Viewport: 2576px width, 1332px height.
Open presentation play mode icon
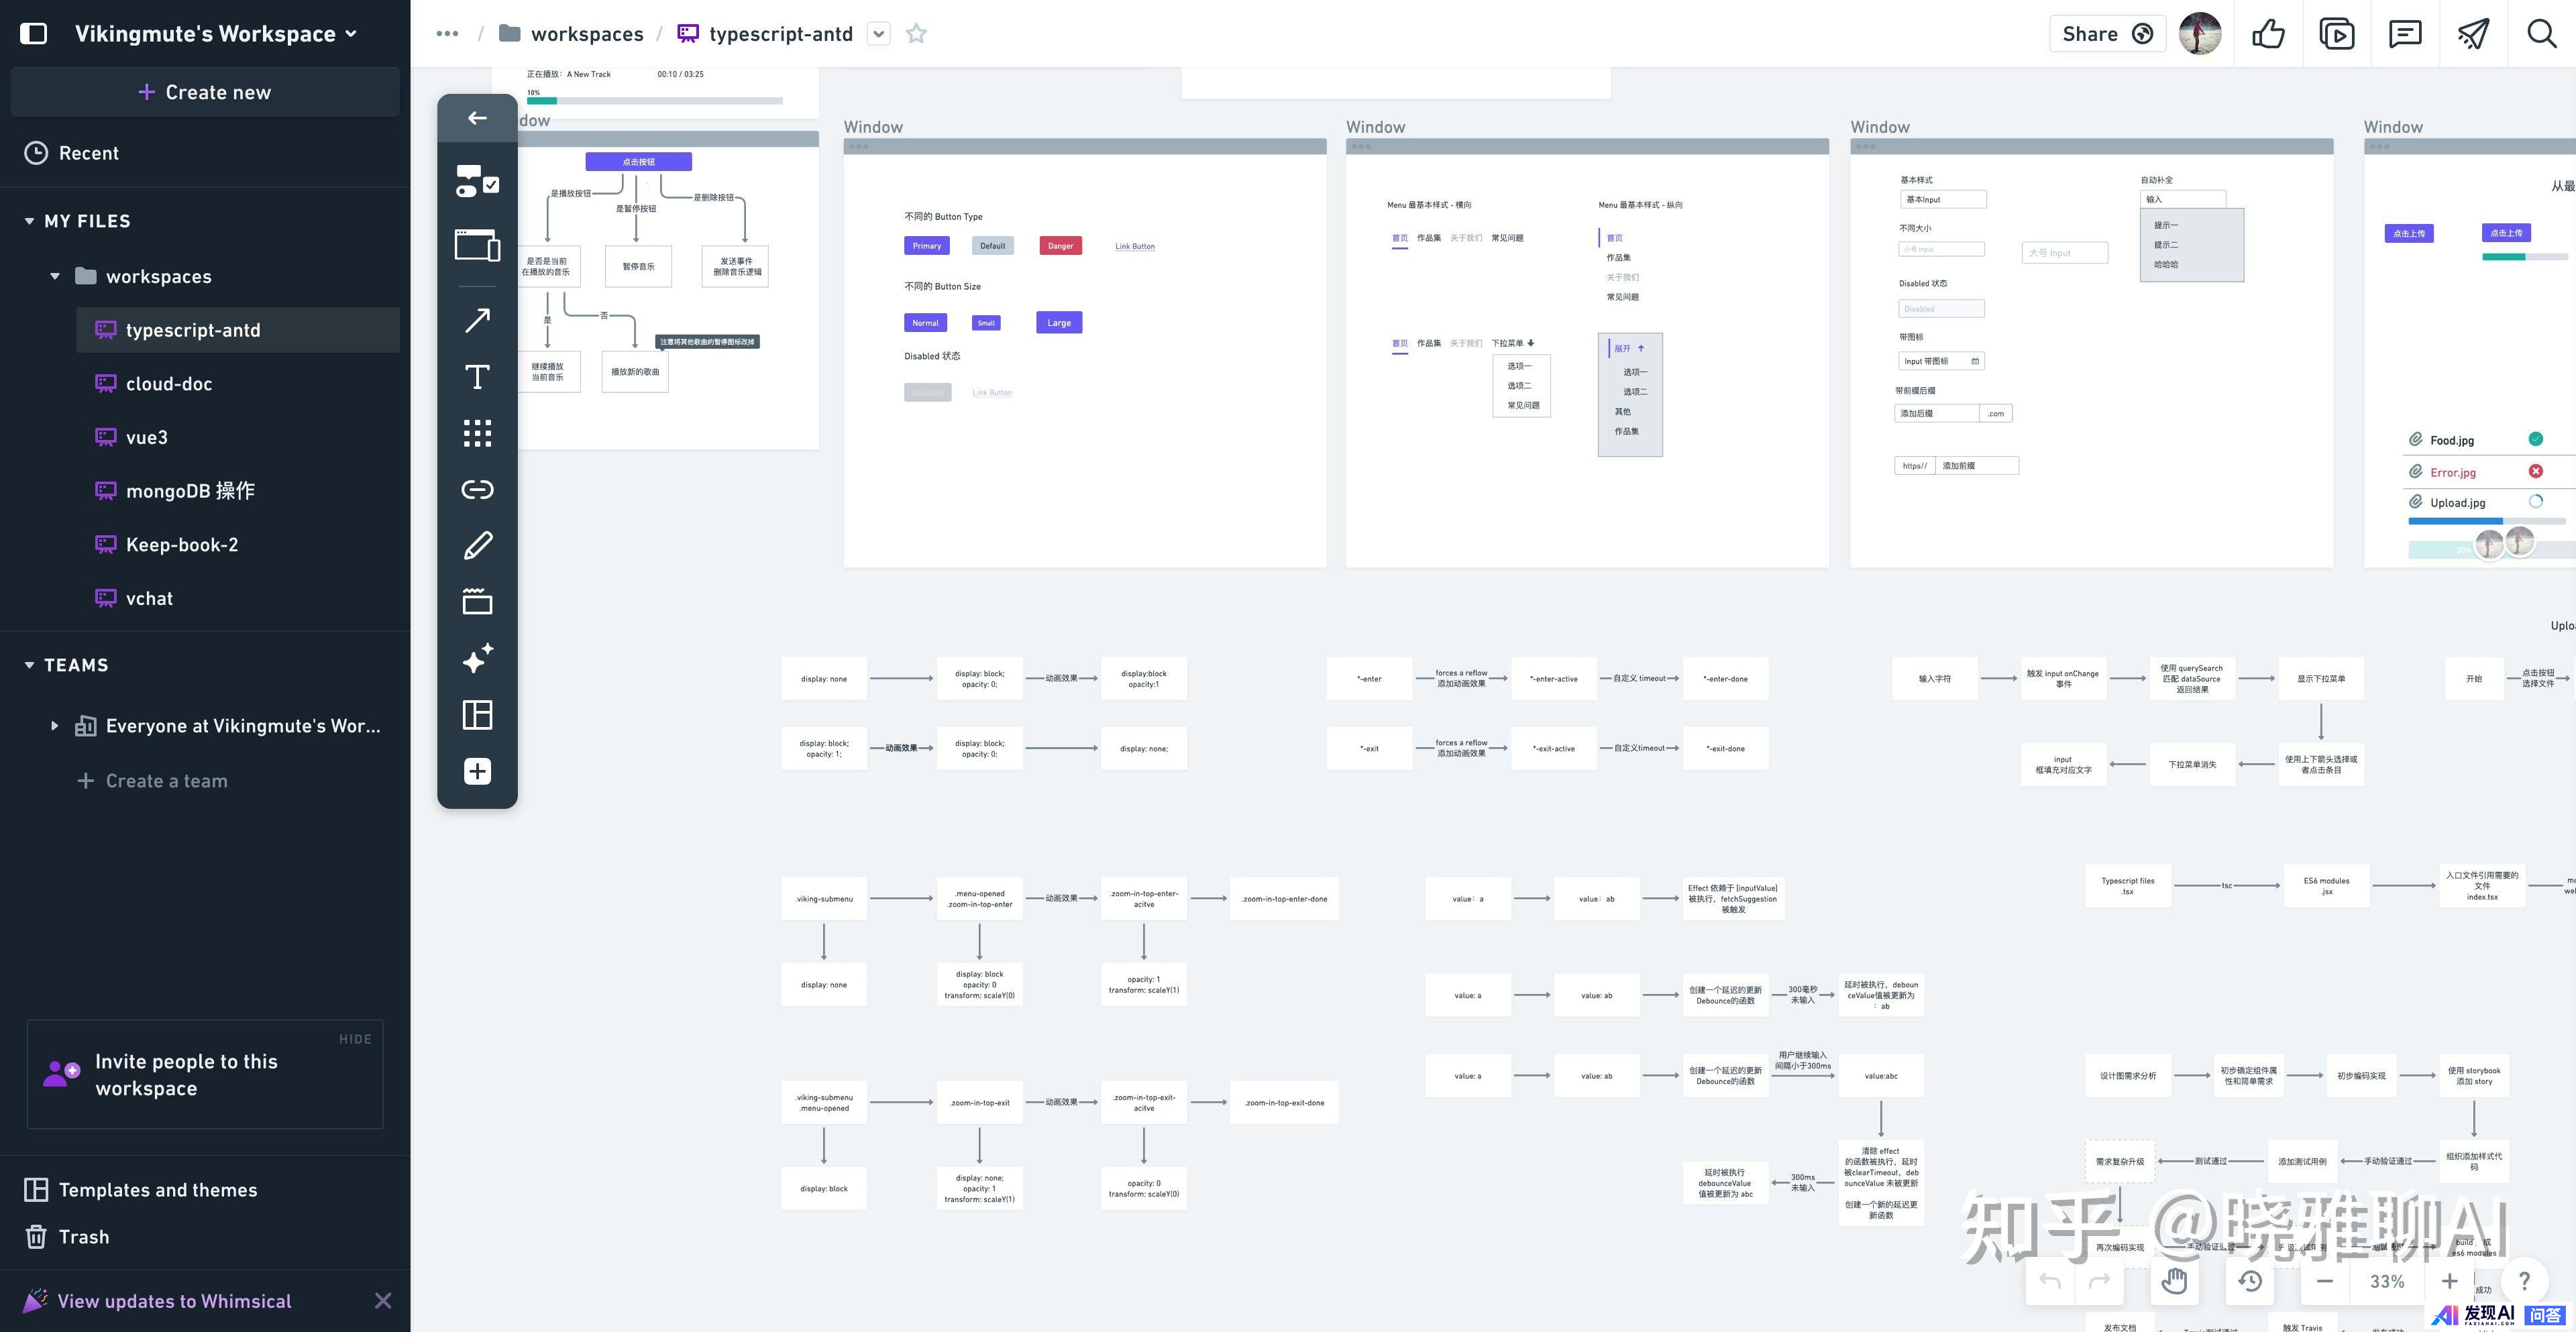(x=2336, y=34)
